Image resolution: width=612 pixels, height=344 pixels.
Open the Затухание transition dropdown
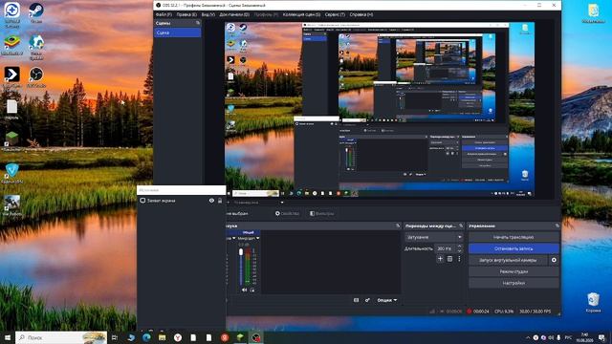click(433, 237)
